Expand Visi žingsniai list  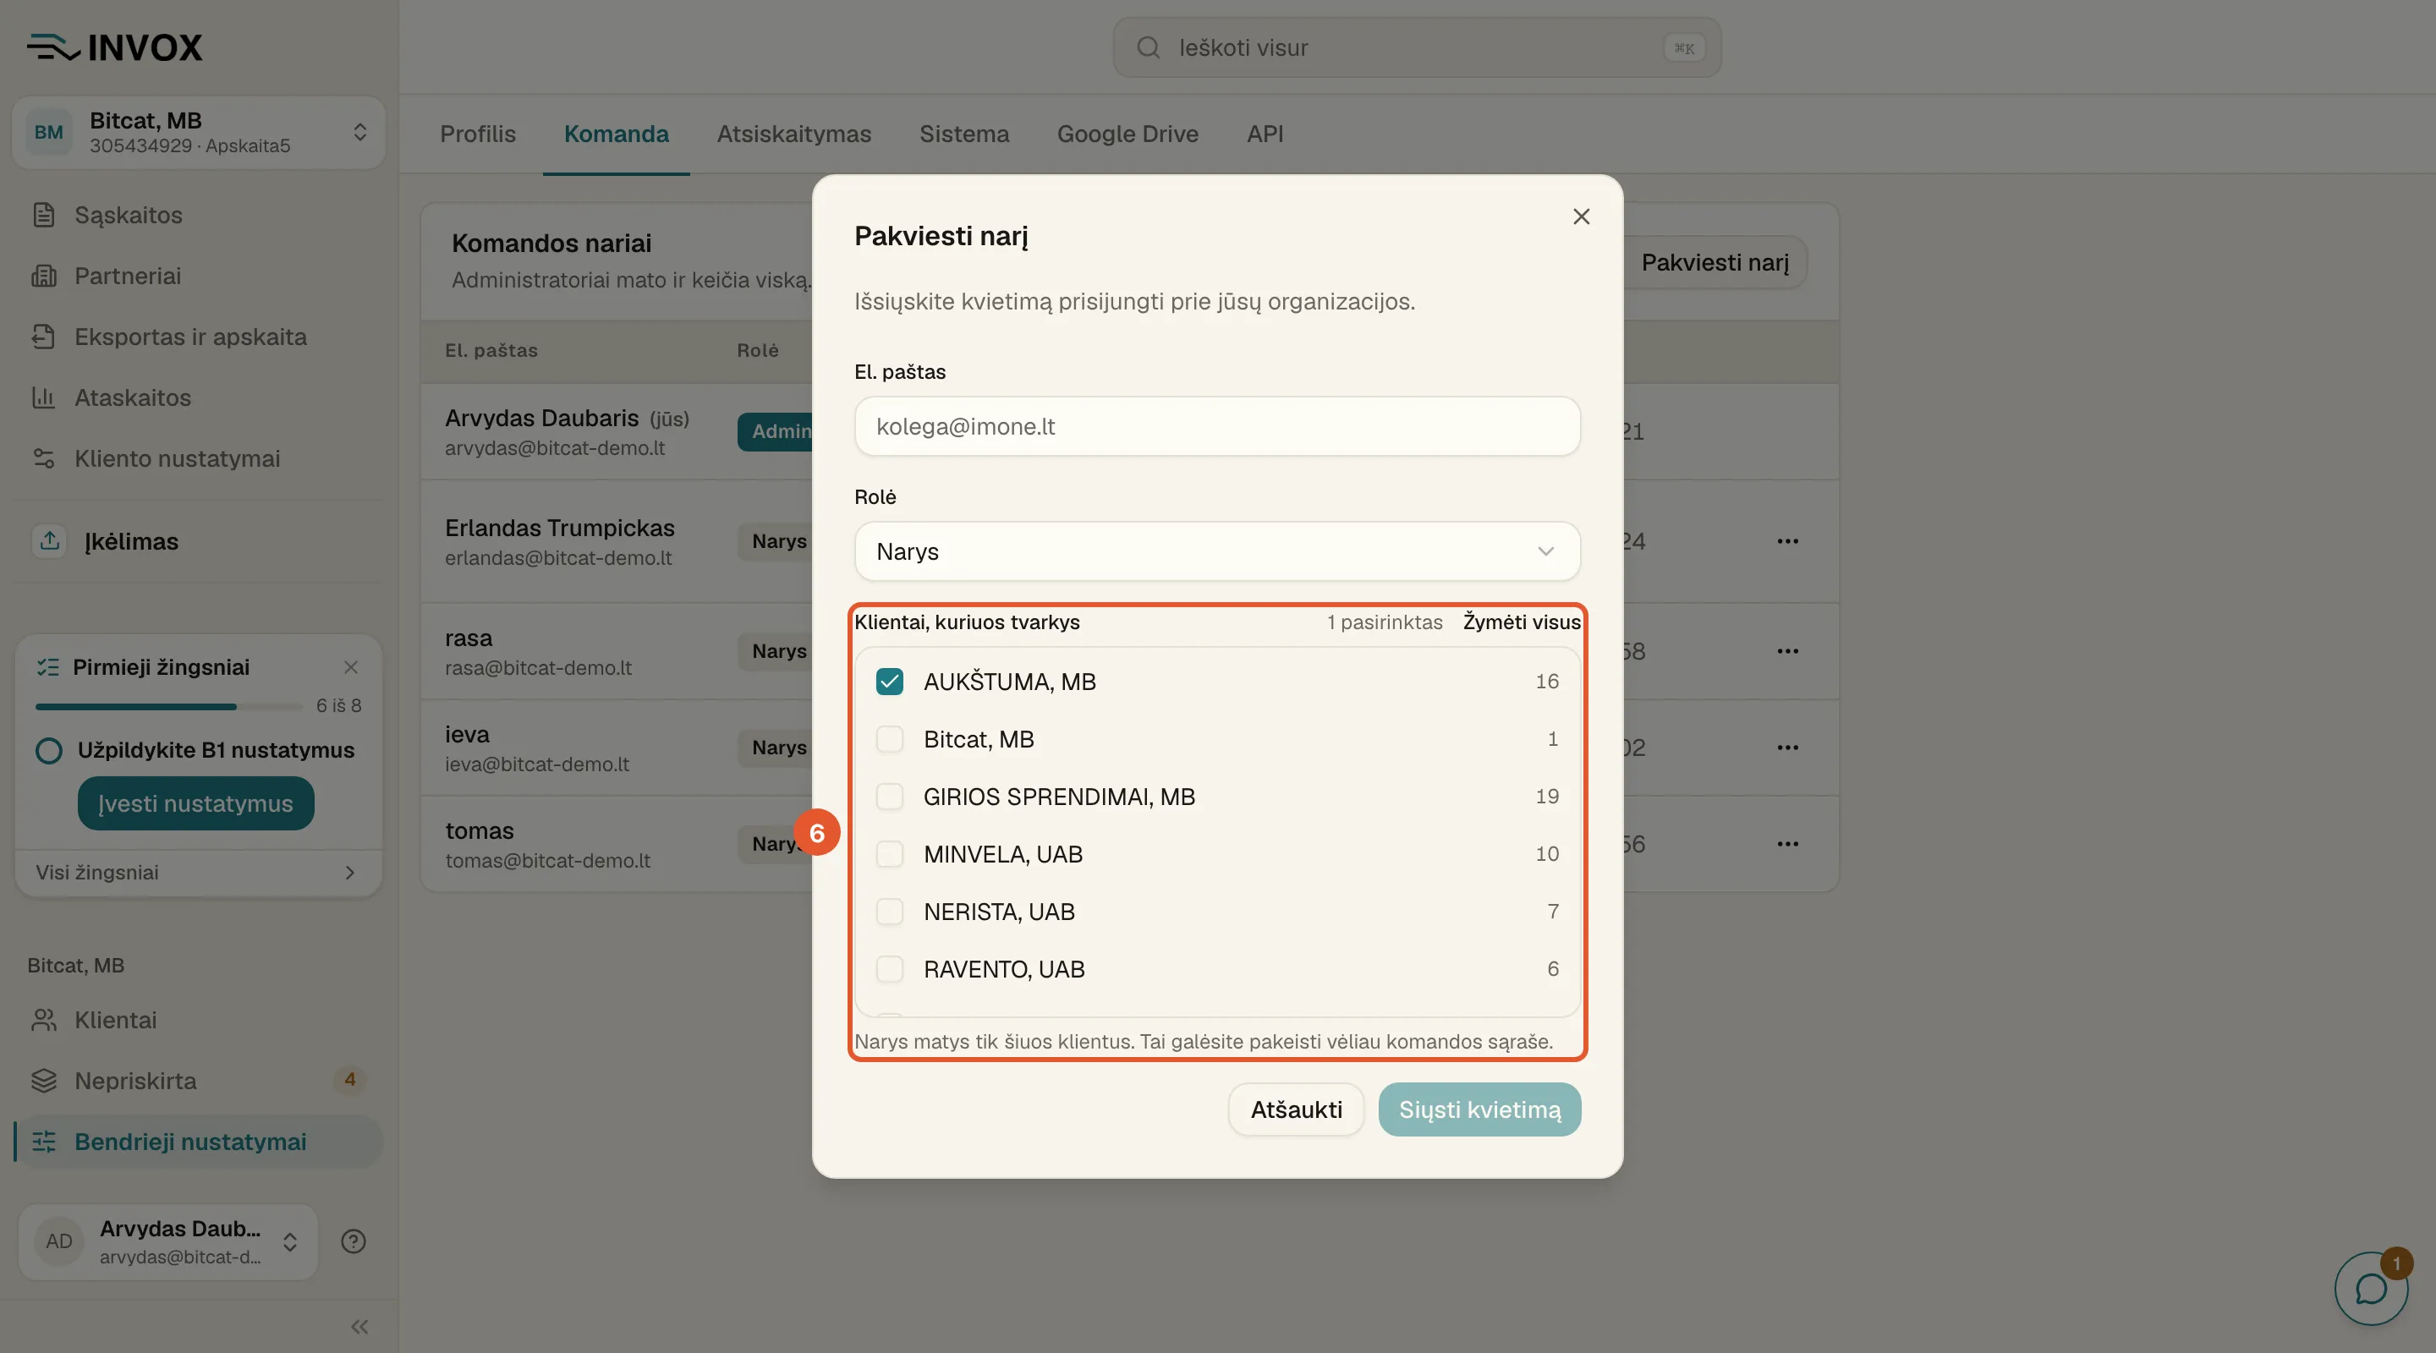tap(198, 873)
